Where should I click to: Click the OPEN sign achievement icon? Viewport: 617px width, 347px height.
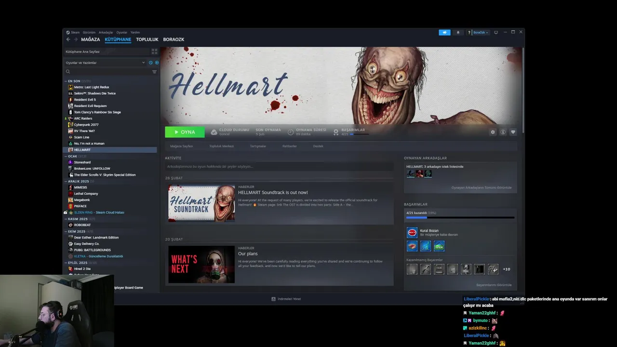[x=439, y=246]
